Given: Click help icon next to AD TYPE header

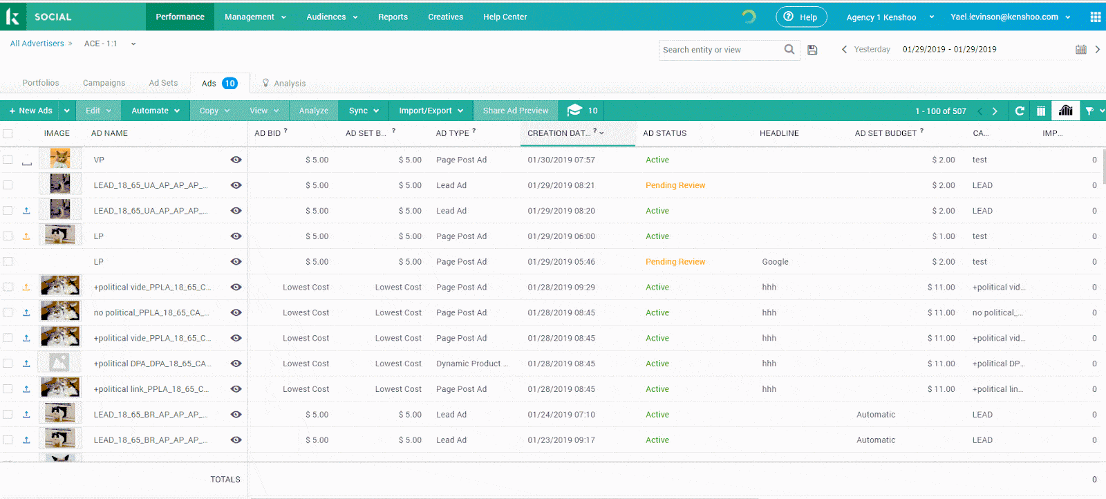Looking at the screenshot, I should pyautogui.click(x=474, y=130).
